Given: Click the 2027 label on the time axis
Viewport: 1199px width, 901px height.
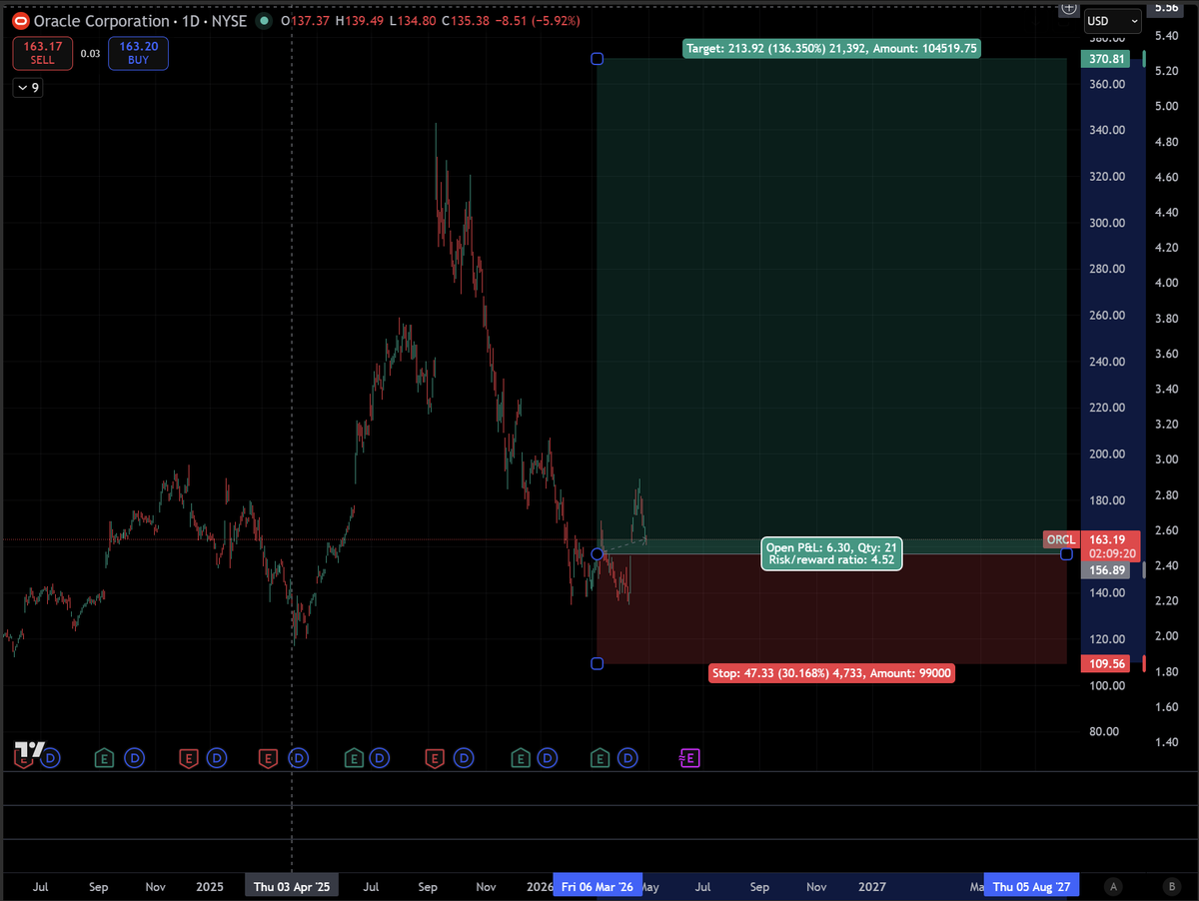Looking at the screenshot, I should point(872,886).
